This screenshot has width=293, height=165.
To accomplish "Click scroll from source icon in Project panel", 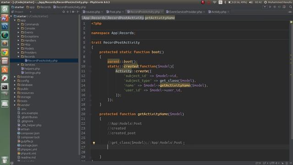I will [x=64, y=12].
